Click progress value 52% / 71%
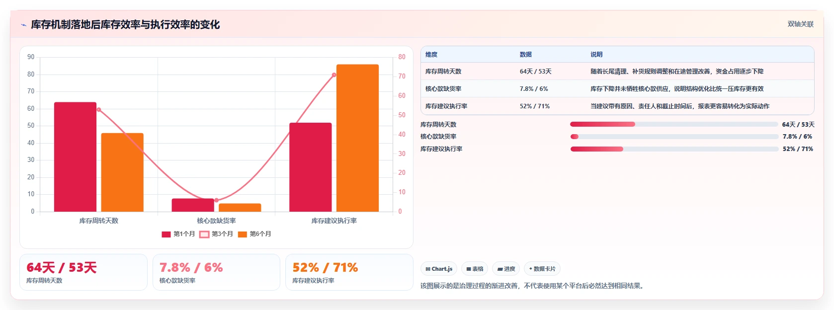The height and width of the screenshot is (310, 834). pos(798,149)
